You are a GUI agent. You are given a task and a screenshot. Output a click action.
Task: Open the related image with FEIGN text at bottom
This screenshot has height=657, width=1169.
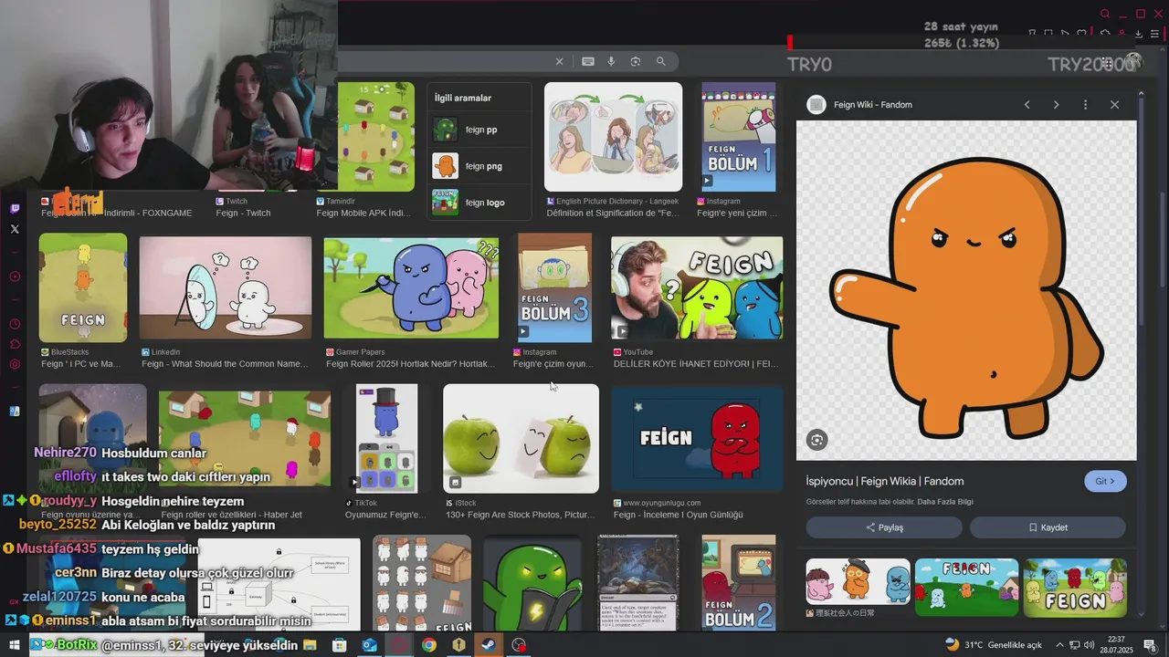click(1075, 588)
